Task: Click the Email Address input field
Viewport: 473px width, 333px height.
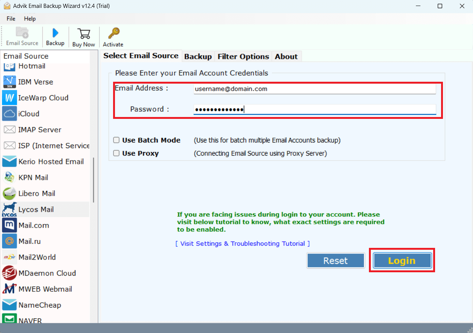Action: pos(314,89)
